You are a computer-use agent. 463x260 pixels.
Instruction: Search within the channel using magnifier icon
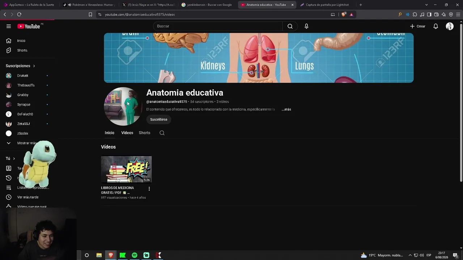point(162,133)
